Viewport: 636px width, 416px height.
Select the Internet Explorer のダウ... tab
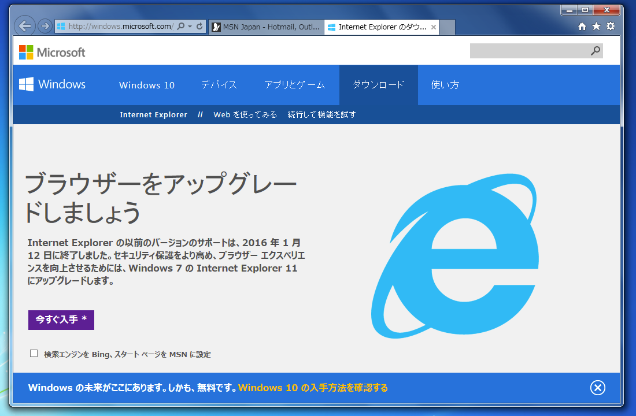381,27
